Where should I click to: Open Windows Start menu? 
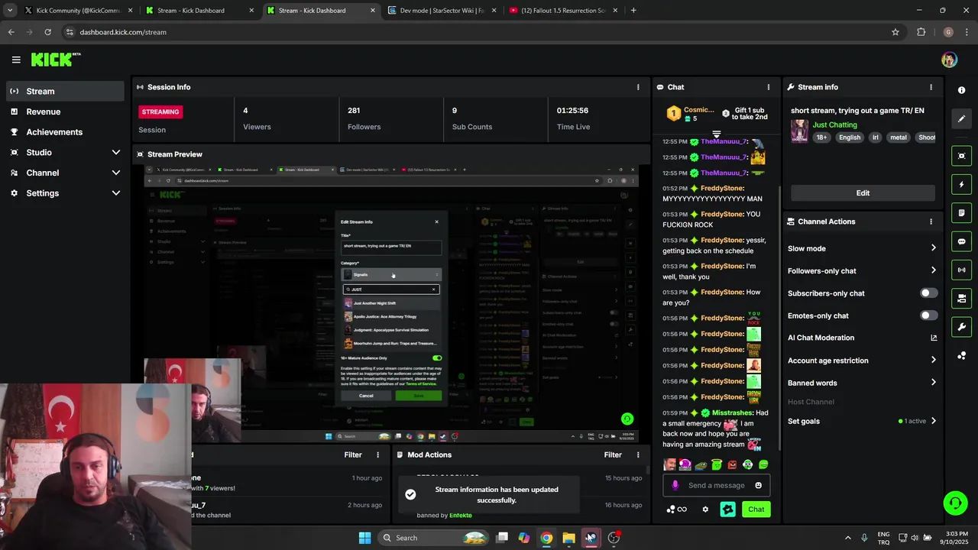tap(364, 538)
